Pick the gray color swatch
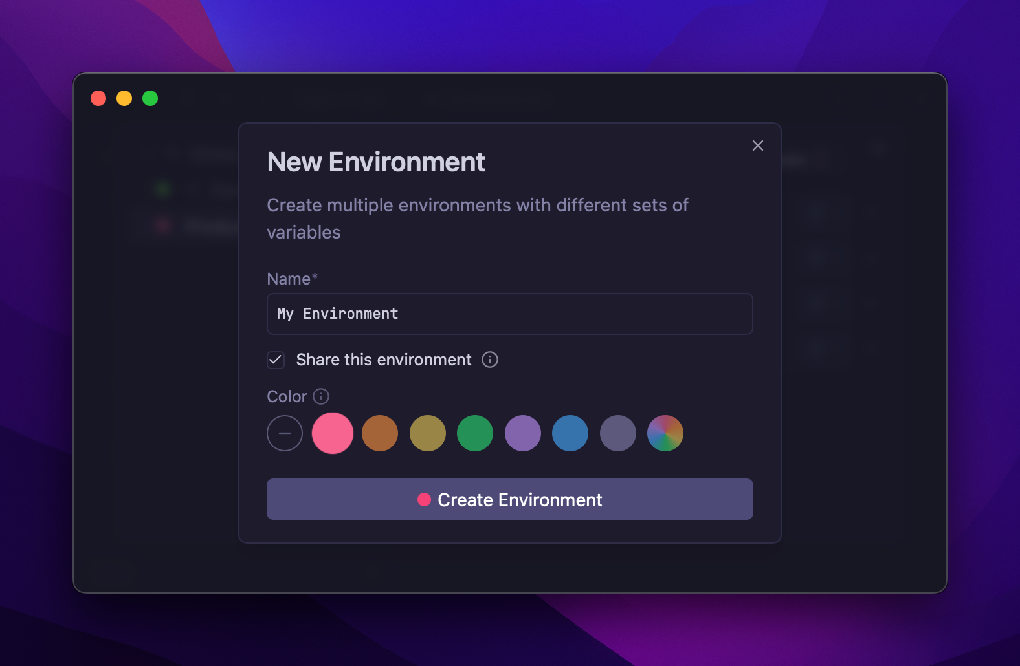 click(x=618, y=433)
